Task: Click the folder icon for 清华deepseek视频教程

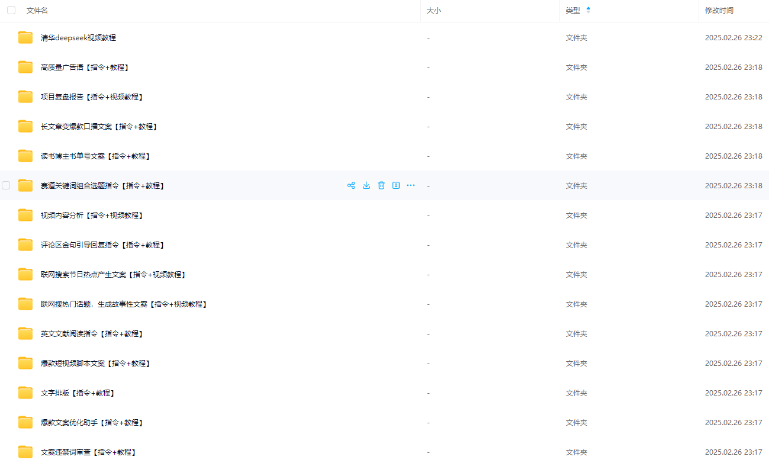Action: pyautogui.click(x=25, y=37)
